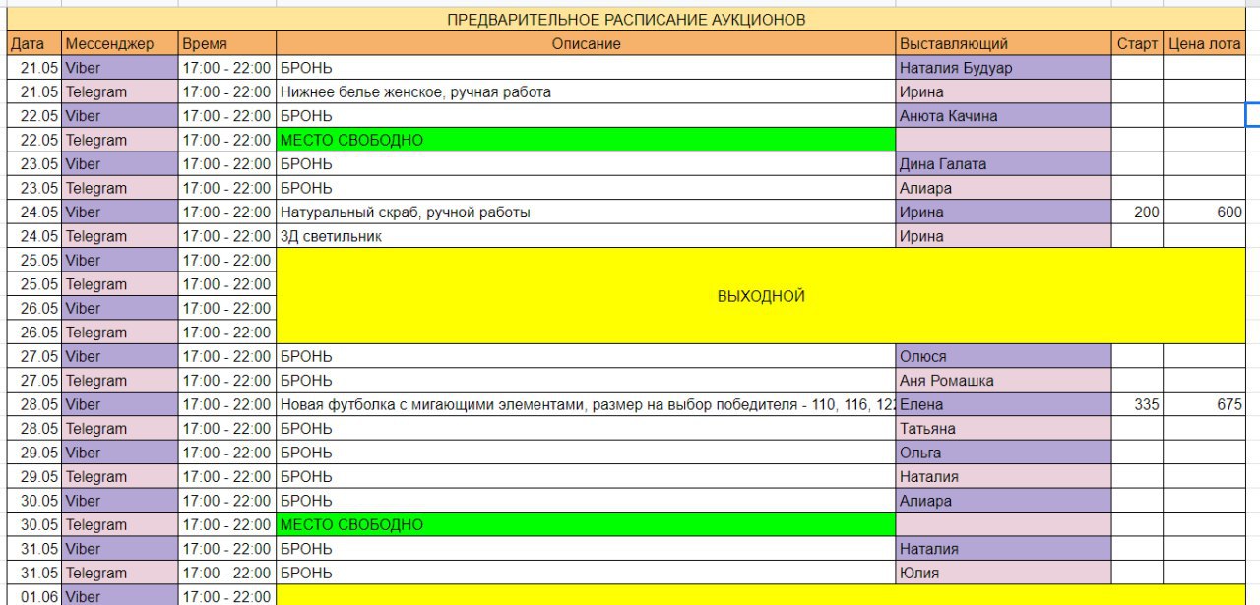Image resolution: width=1260 pixels, height=605 pixels.
Task: Select Ирина in the 24.05 Viber row
Action: 1004,212
